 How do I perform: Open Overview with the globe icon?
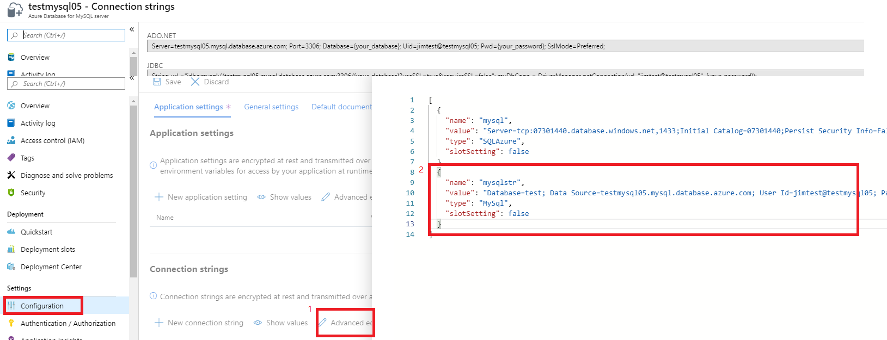[x=35, y=106]
